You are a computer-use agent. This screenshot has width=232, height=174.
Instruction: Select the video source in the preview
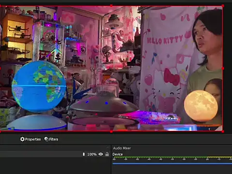[x=111, y=69]
